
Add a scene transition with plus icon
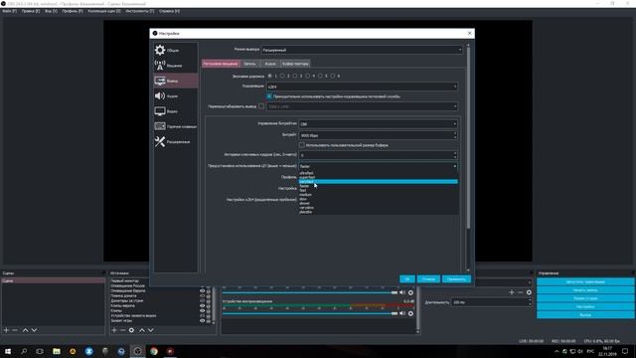[x=512, y=292]
